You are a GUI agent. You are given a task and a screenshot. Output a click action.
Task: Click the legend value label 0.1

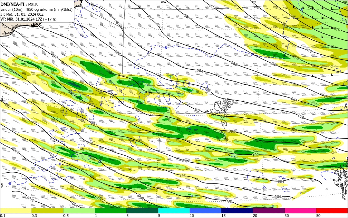point(3,216)
